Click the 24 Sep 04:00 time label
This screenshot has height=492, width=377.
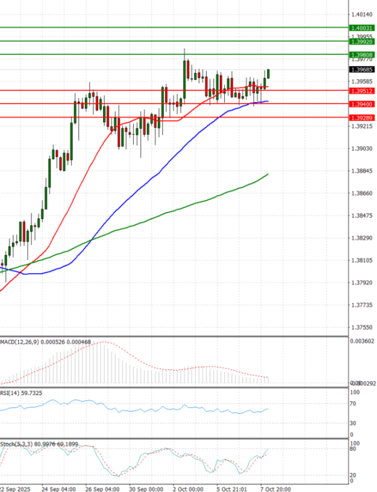tap(58, 488)
